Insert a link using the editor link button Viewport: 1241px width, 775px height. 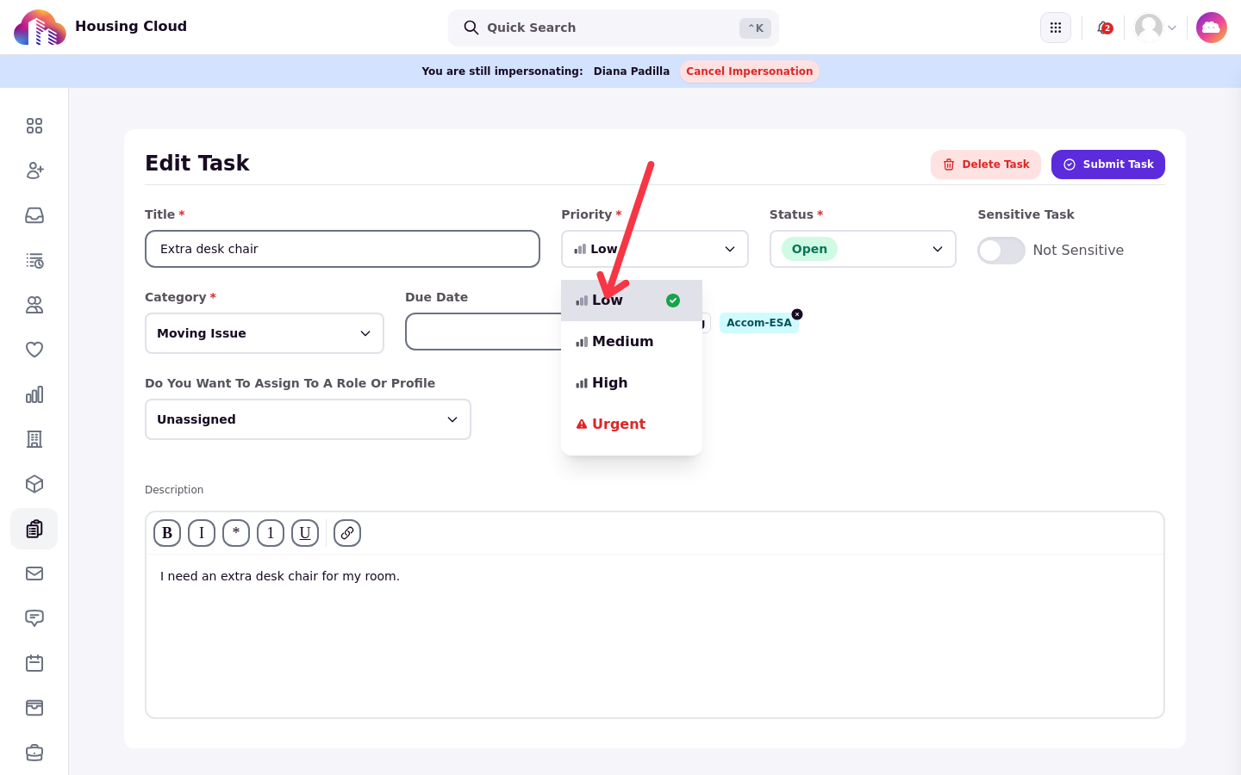pos(347,533)
